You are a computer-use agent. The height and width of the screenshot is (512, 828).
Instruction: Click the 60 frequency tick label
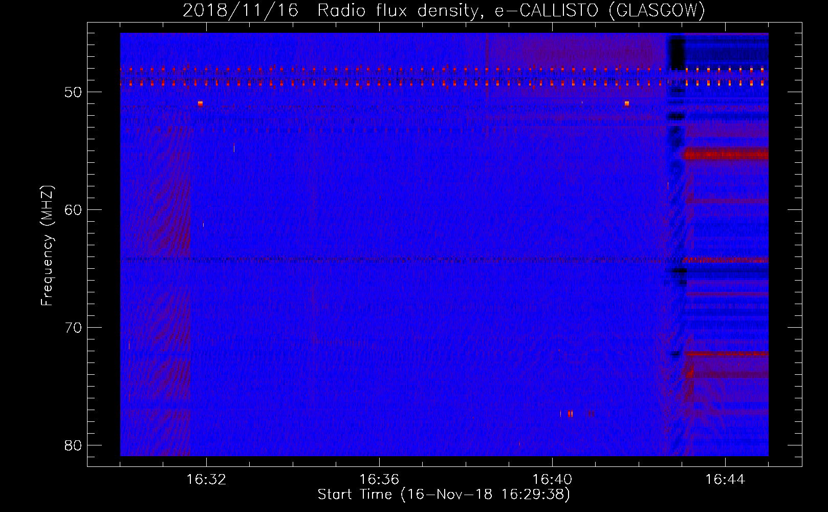[x=73, y=210]
